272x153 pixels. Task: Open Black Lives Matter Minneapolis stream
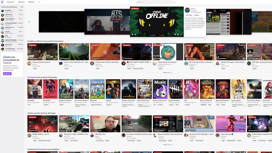[168, 124]
